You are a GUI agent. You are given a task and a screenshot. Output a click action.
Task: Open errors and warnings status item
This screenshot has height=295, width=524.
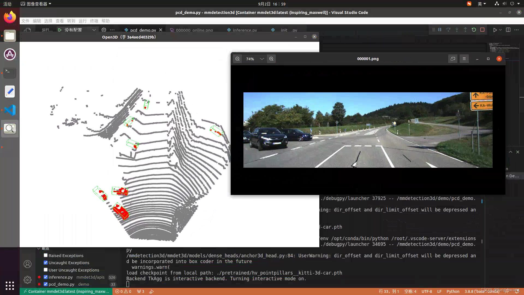click(123, 291)
